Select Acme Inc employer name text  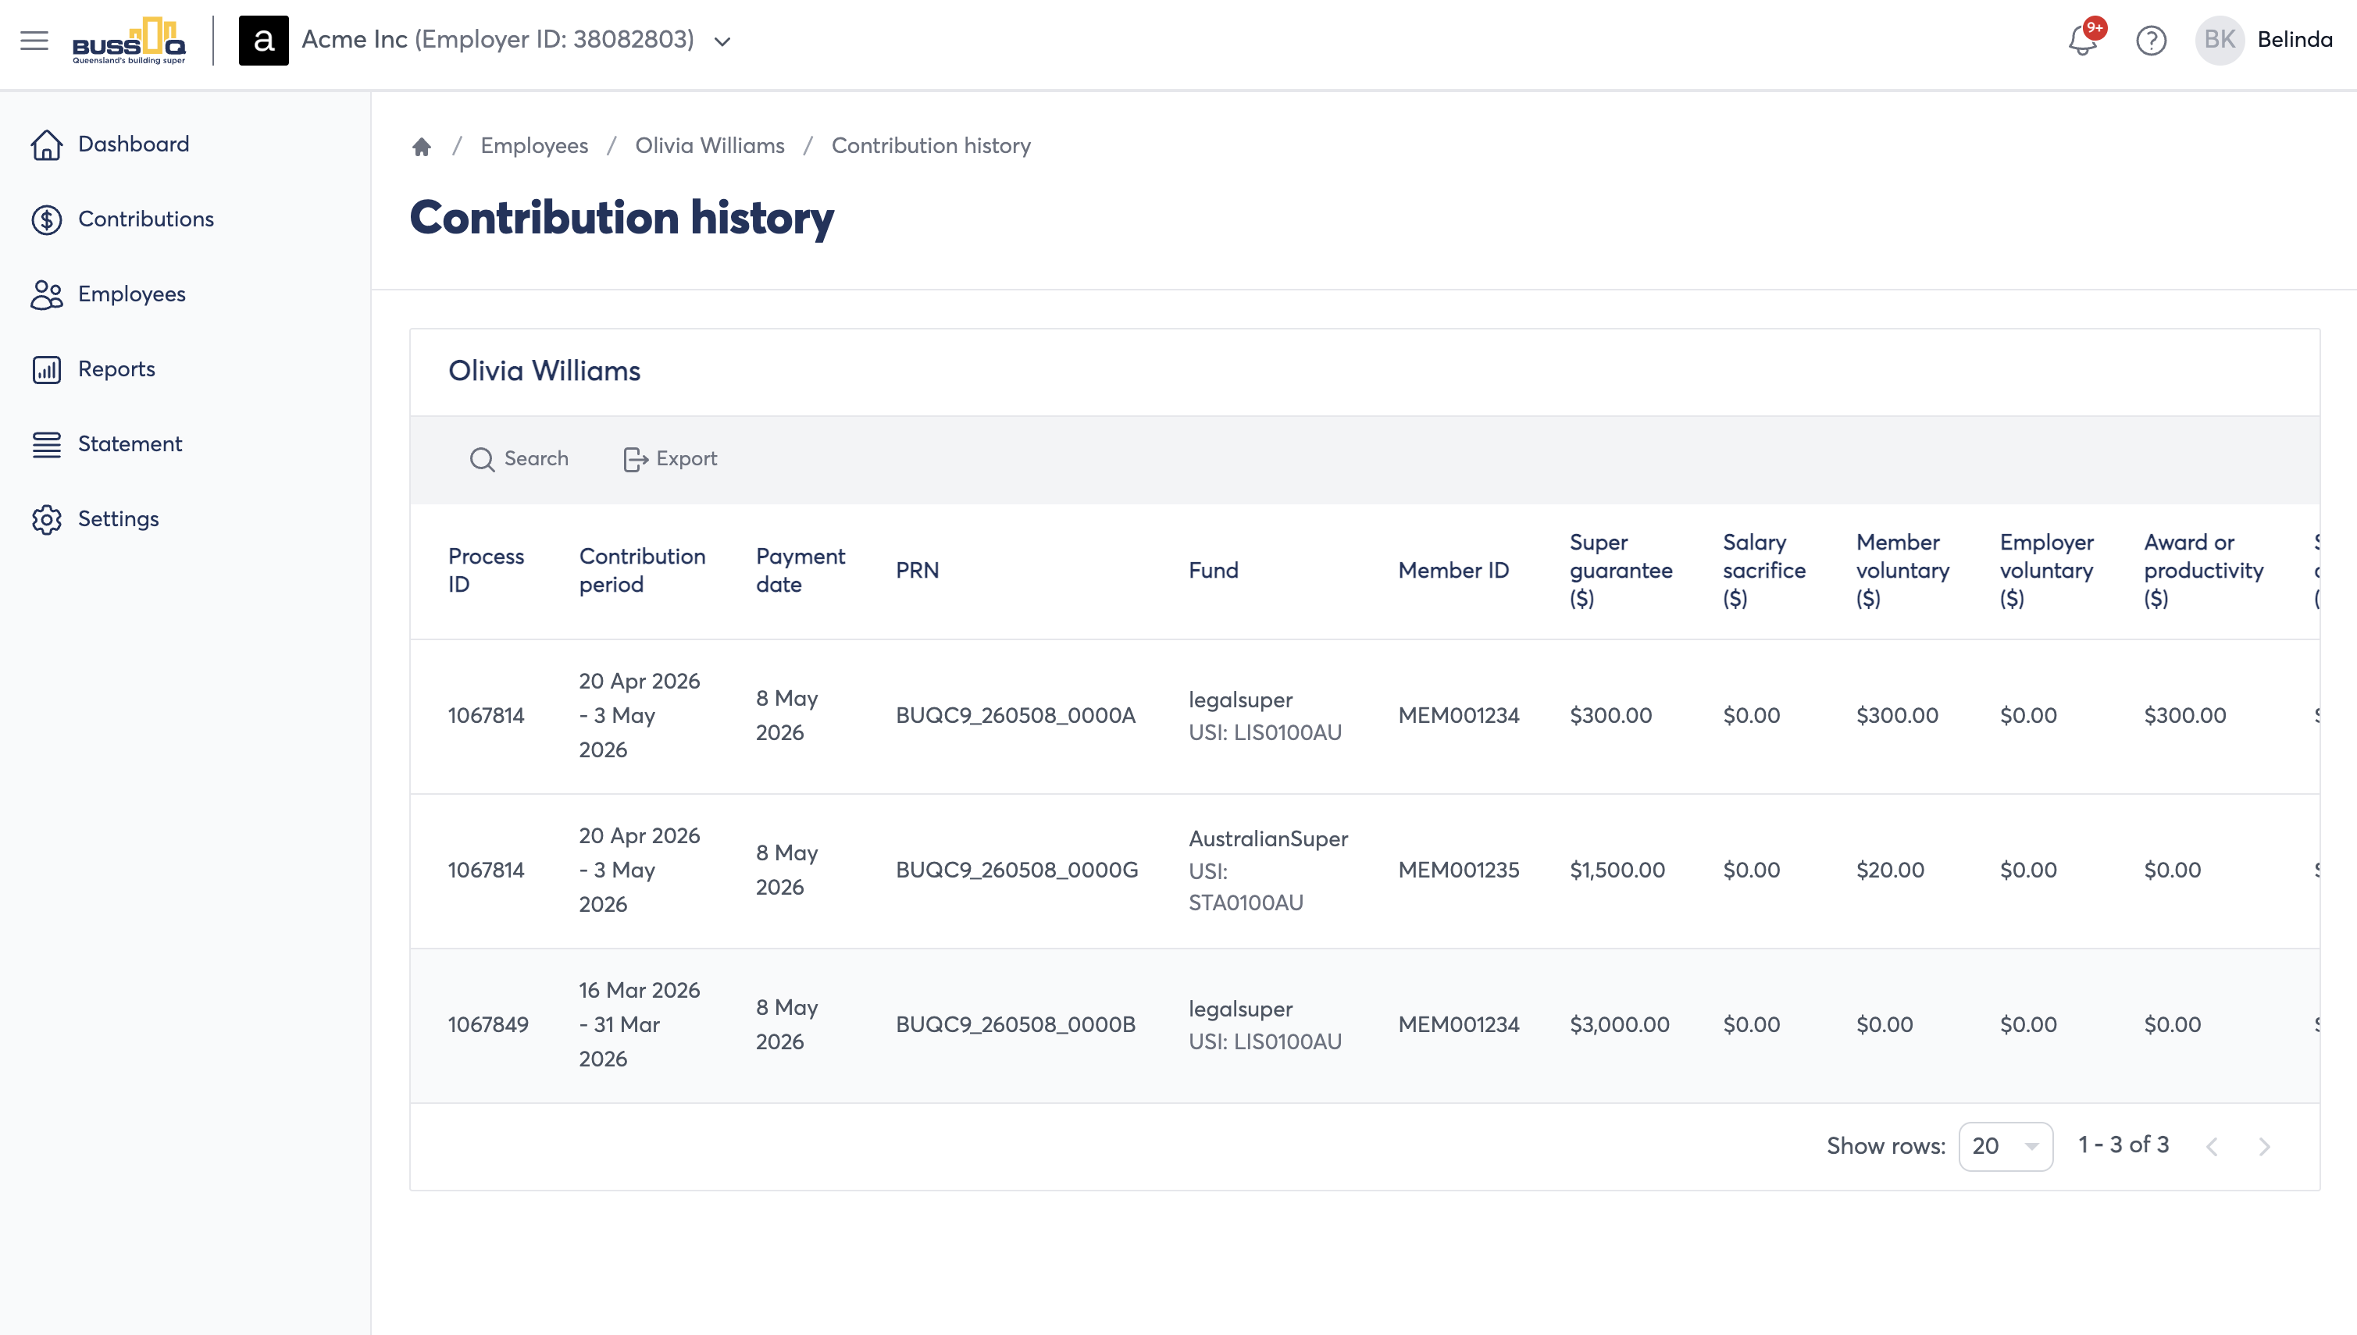498,40
